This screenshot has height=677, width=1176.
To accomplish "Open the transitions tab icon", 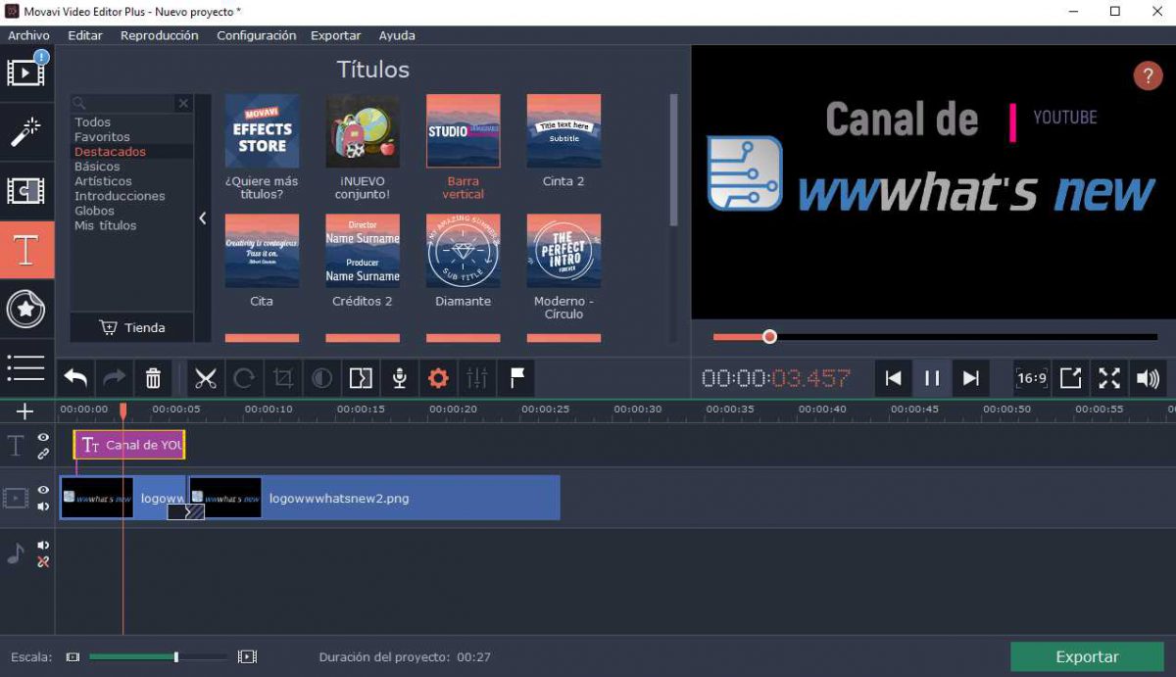I will pos(26,191).
